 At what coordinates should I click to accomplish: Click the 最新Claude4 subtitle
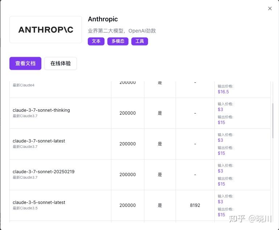tap(24, 85)
